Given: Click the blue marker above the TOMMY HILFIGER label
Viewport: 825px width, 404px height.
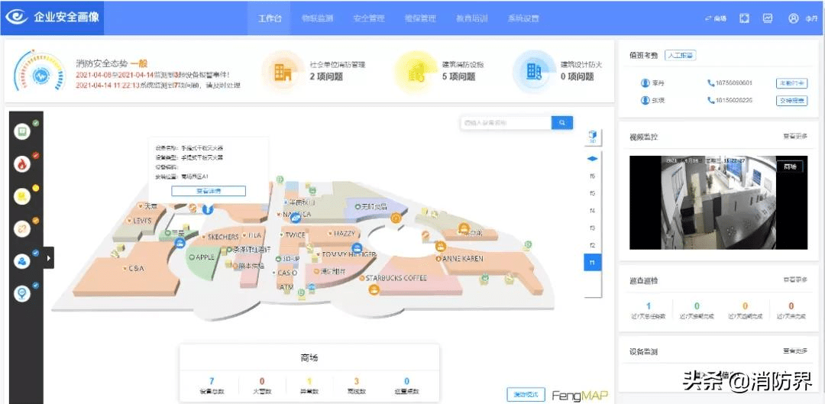Looking at the screenshot, I should tap(357, 247).
